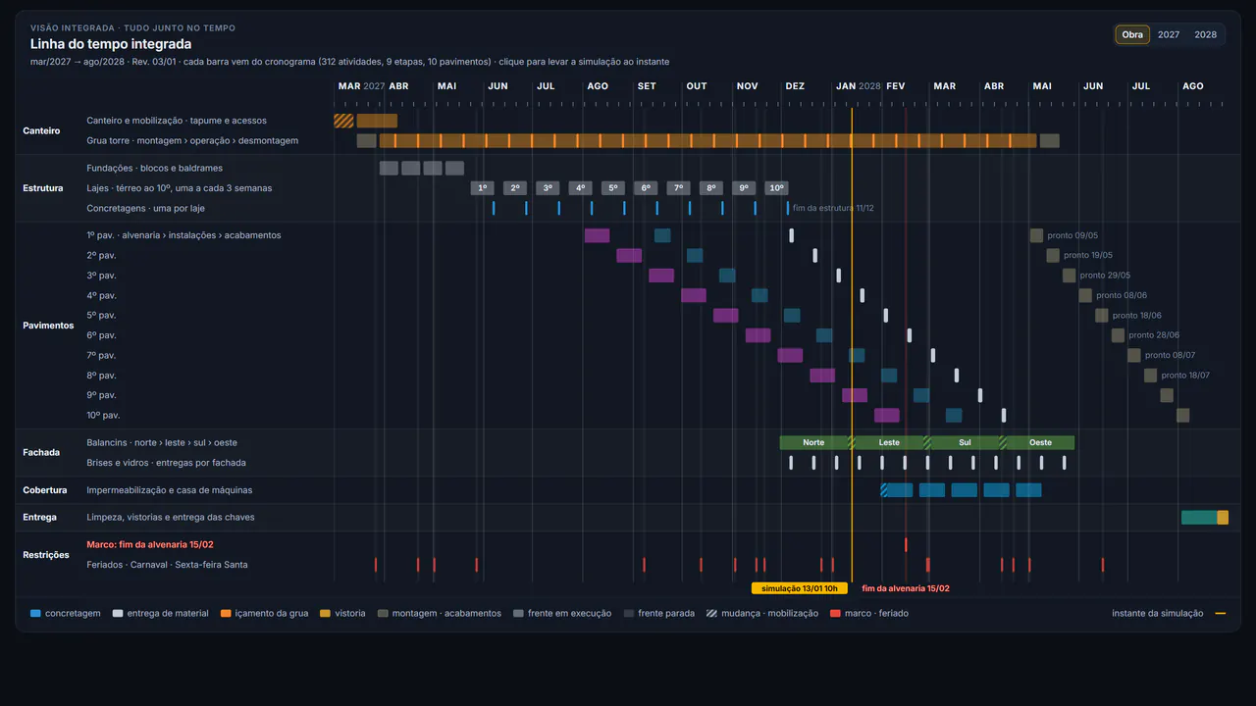Click 'Feriados · Carnaval · Sexta-feira Santa' row label
This screenshot has width=1256, height=706.
(x=167, y=565)
